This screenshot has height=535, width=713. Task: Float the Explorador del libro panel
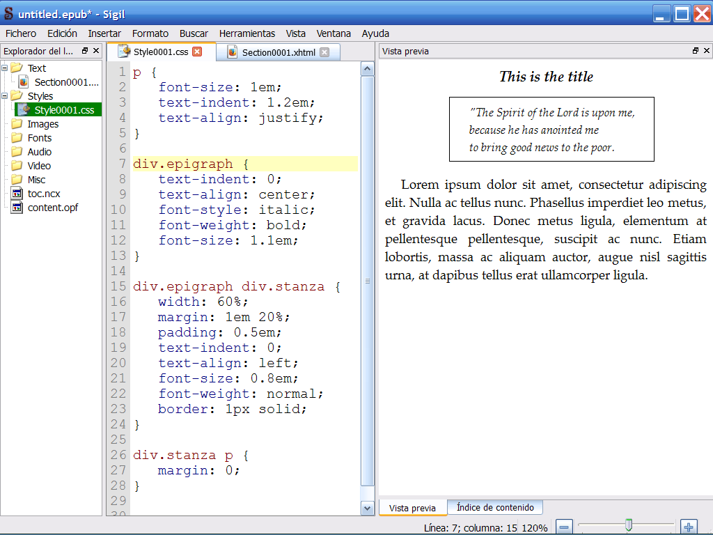pos(85,51)
